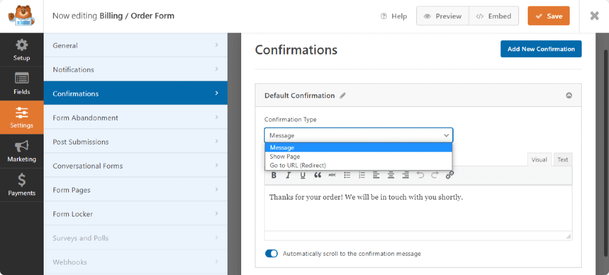Edit the Default Confirmation name pencil
The height and width of the screenshot is (275, 609).
tap(343, 95)
